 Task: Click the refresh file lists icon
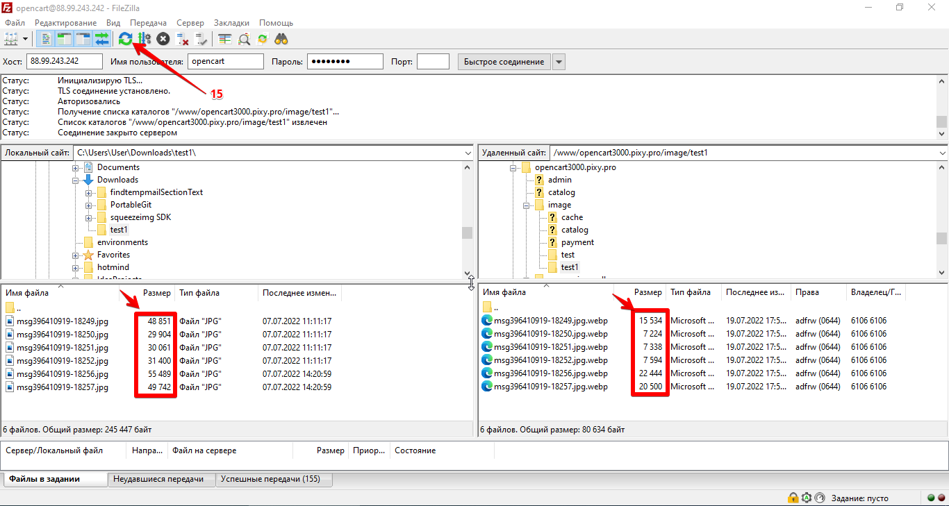[x=125, y=39]
